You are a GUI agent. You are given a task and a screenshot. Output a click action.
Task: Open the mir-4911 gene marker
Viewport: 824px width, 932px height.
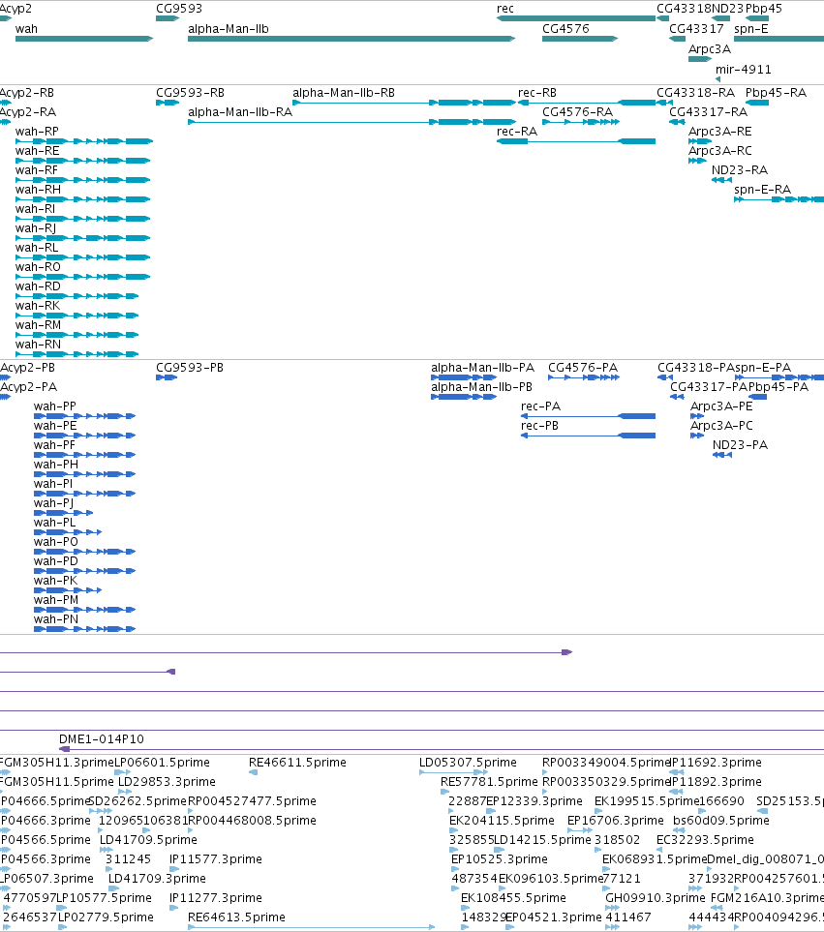[717, 79]
